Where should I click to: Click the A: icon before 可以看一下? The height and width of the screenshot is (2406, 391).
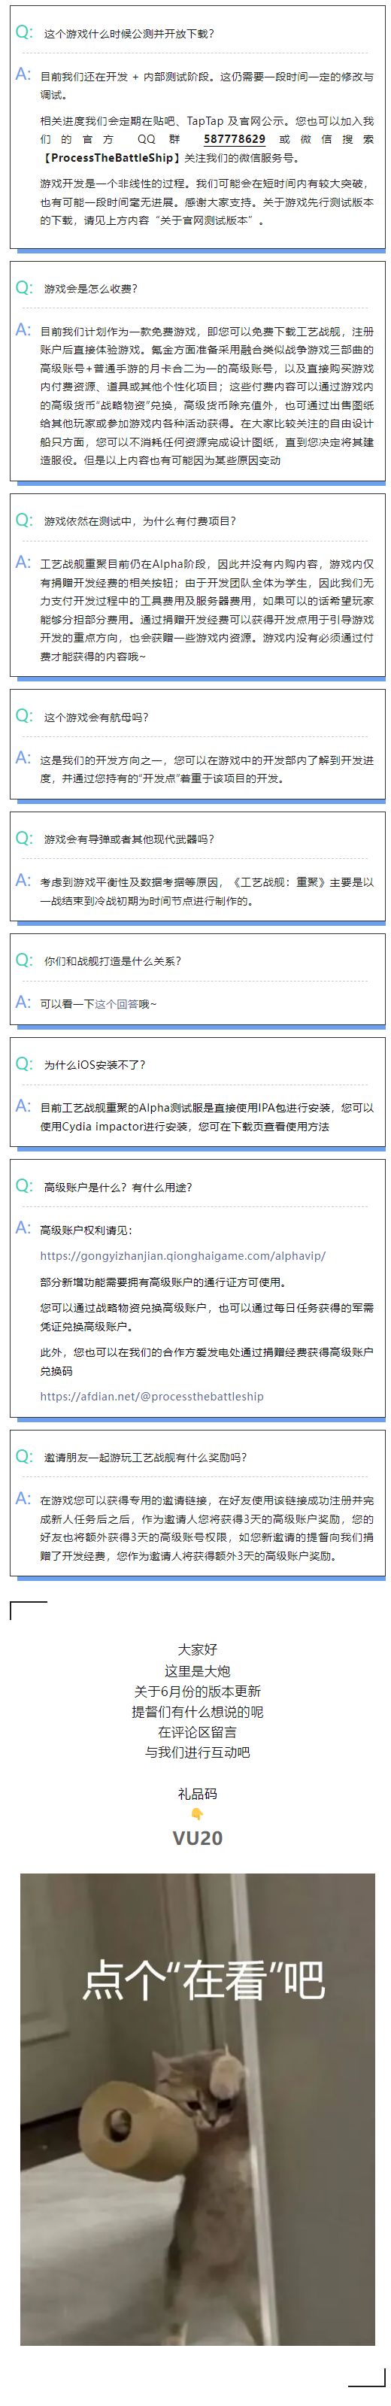[24, 1003]
